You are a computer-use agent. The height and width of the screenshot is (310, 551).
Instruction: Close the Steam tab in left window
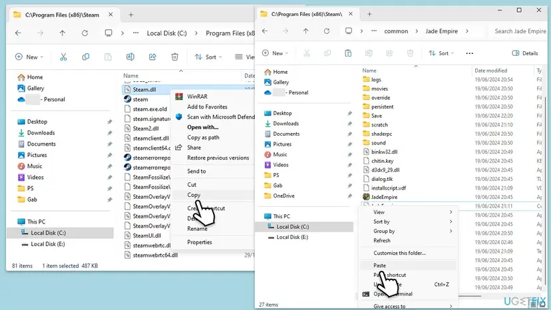point(110,15)
